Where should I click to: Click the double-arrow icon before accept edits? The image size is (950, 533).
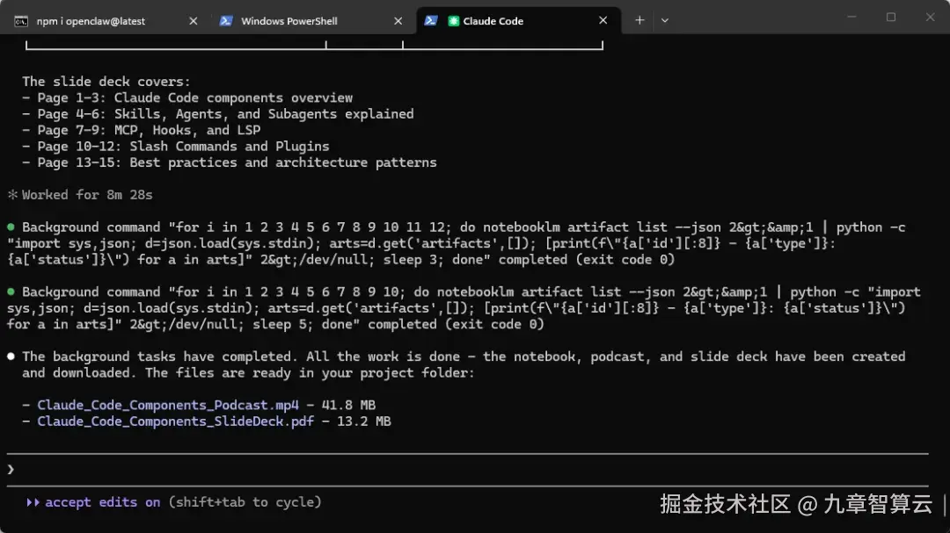coord(33,502)
